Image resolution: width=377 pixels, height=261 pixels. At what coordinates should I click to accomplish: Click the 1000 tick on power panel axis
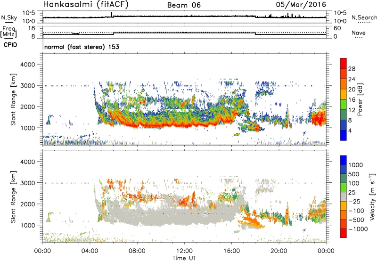(28, 128)
